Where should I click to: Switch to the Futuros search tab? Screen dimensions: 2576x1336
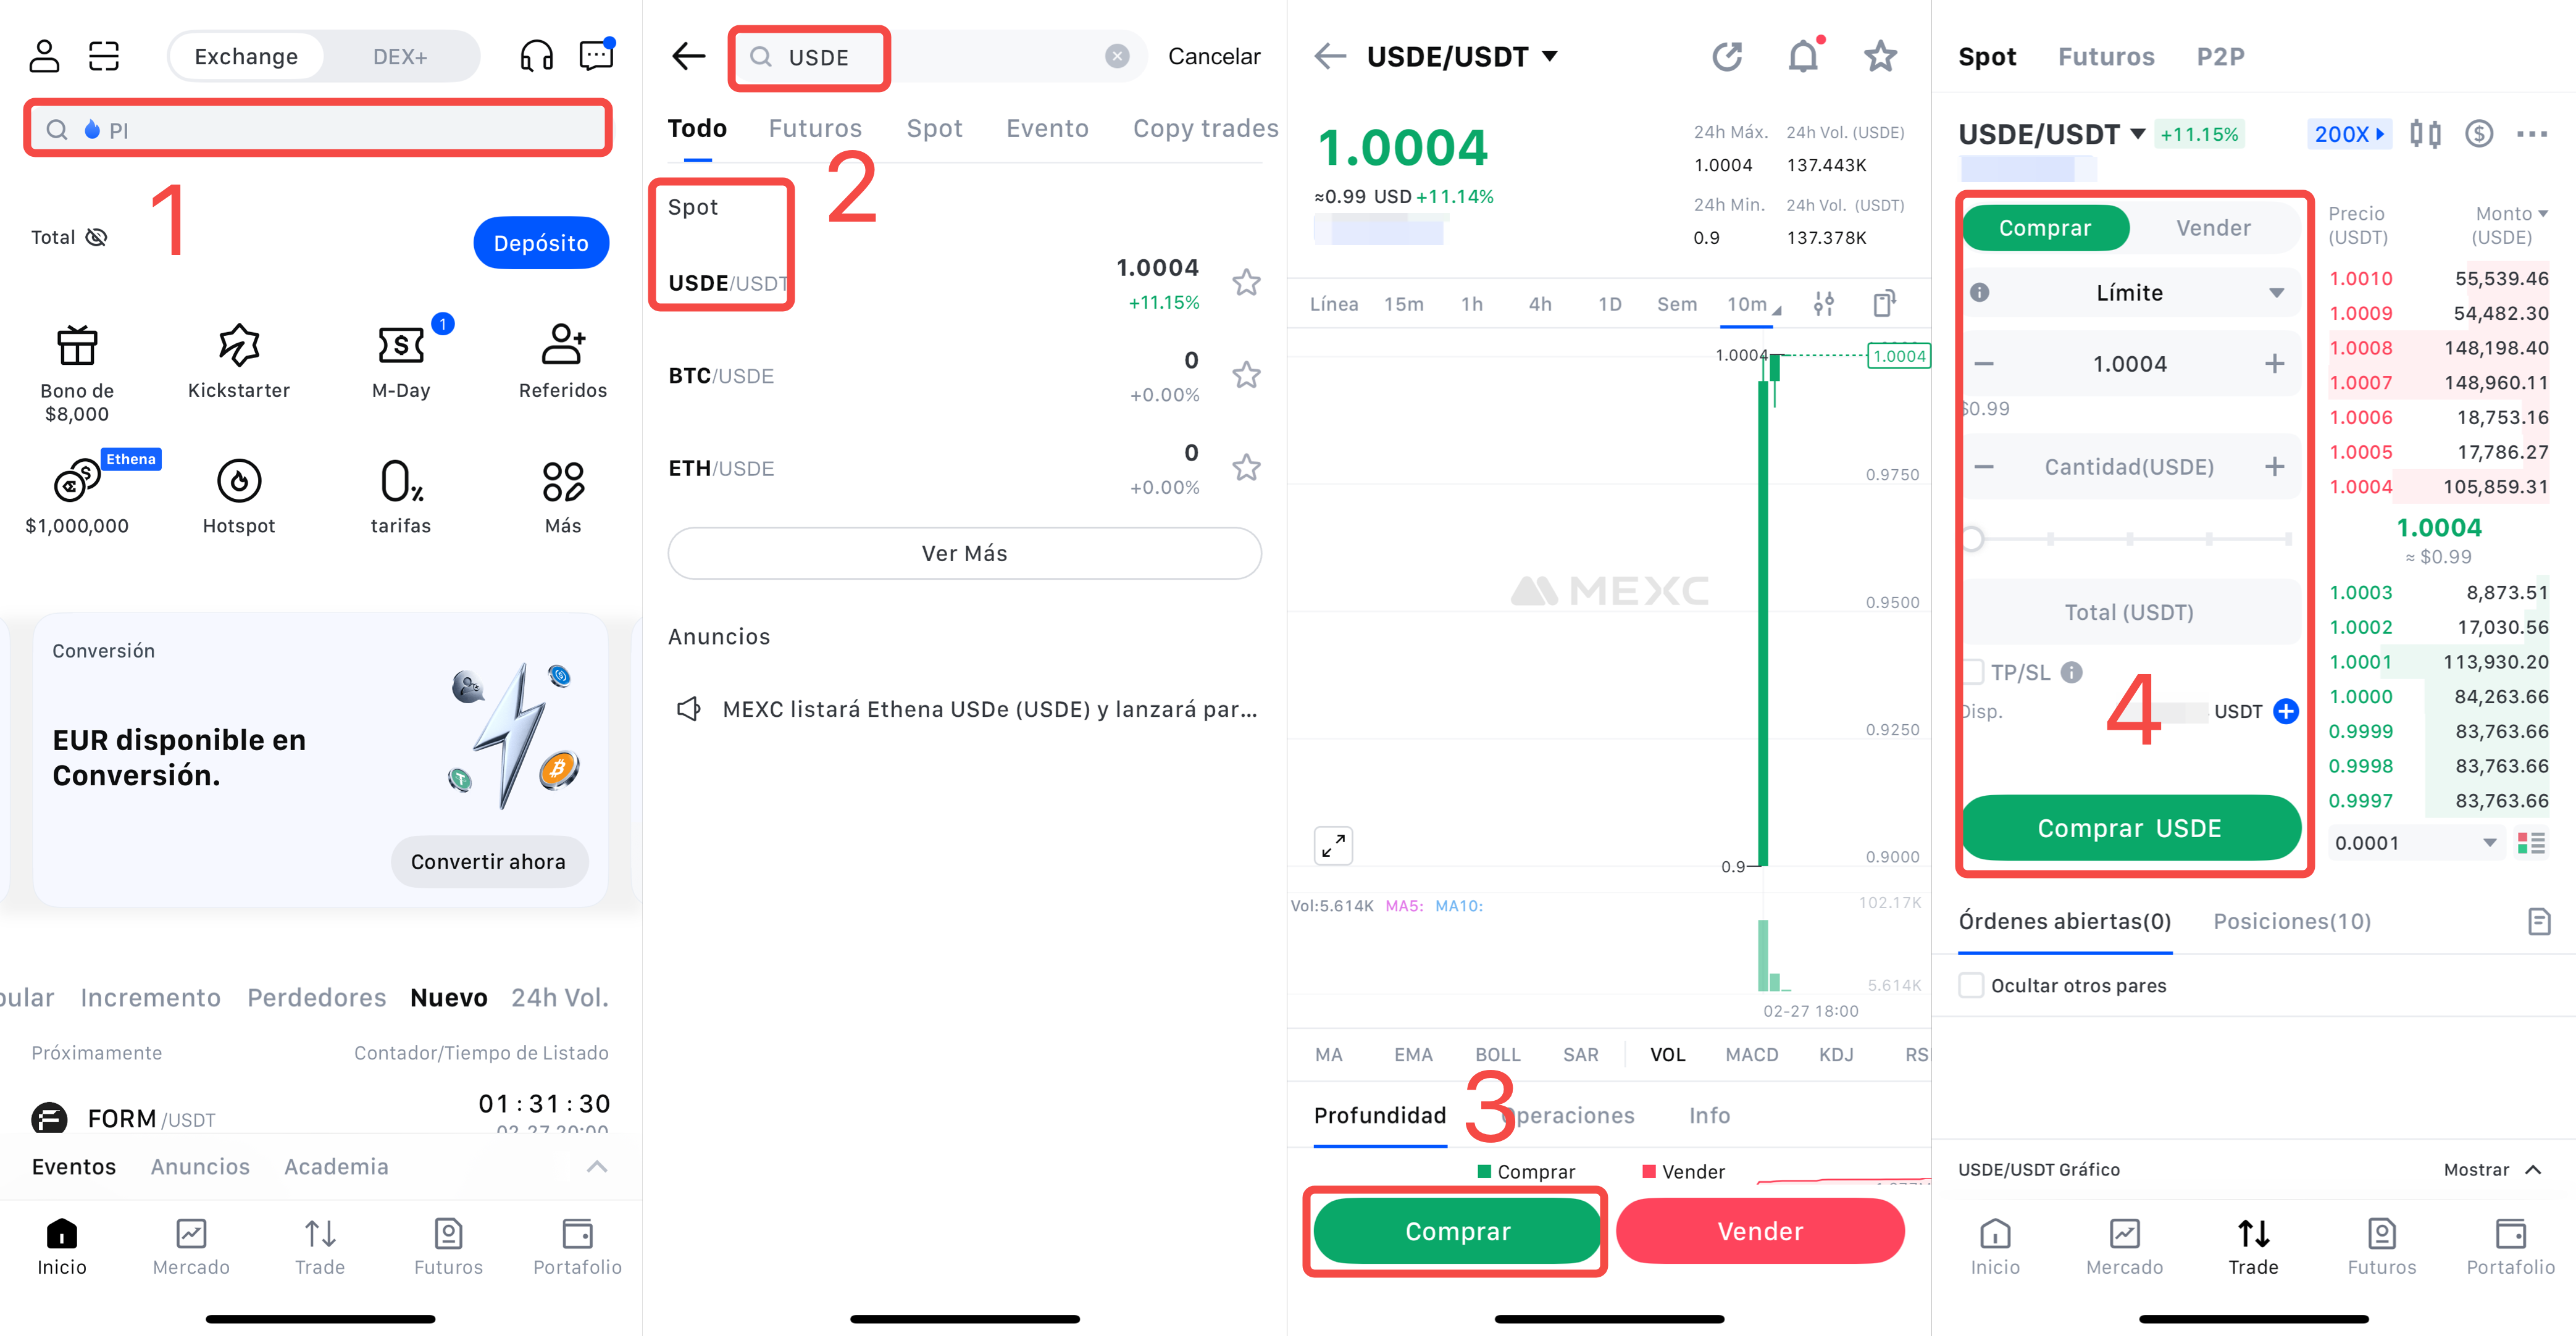pos(815,128)
